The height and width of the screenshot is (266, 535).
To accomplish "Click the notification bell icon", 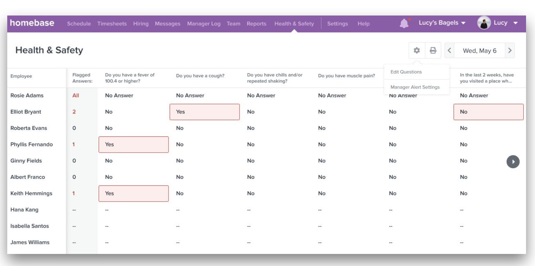I will 404,23.
